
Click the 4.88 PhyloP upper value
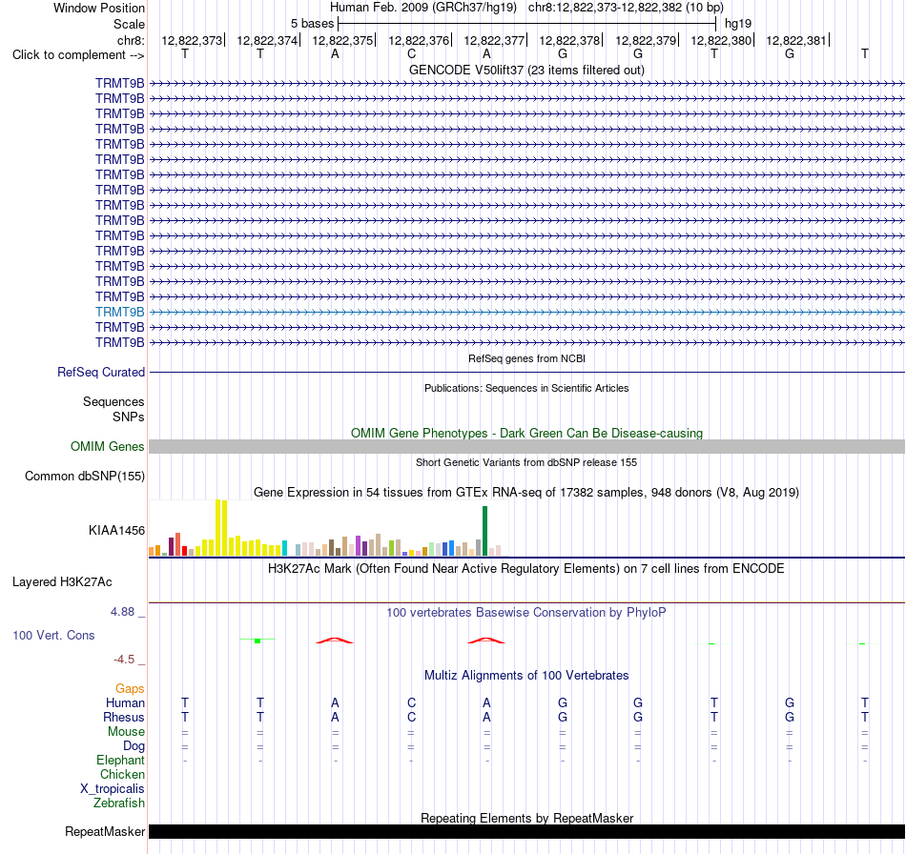pos(122,612)
